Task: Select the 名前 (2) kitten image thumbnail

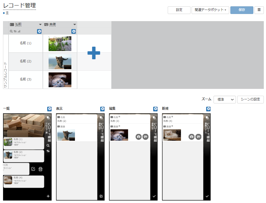Action: tap(60, 62)
